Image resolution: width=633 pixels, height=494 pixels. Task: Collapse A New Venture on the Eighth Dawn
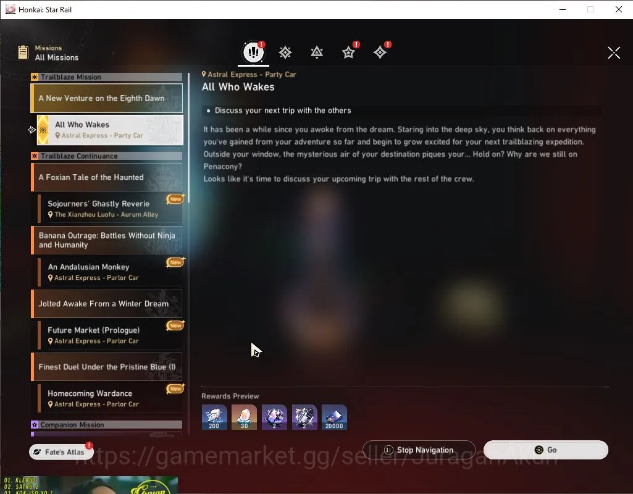point(107,98)
